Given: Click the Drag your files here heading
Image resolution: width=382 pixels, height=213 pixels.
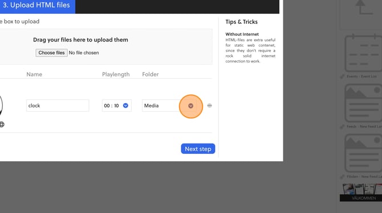Looking at the screenshot, I should coord(80,40).
